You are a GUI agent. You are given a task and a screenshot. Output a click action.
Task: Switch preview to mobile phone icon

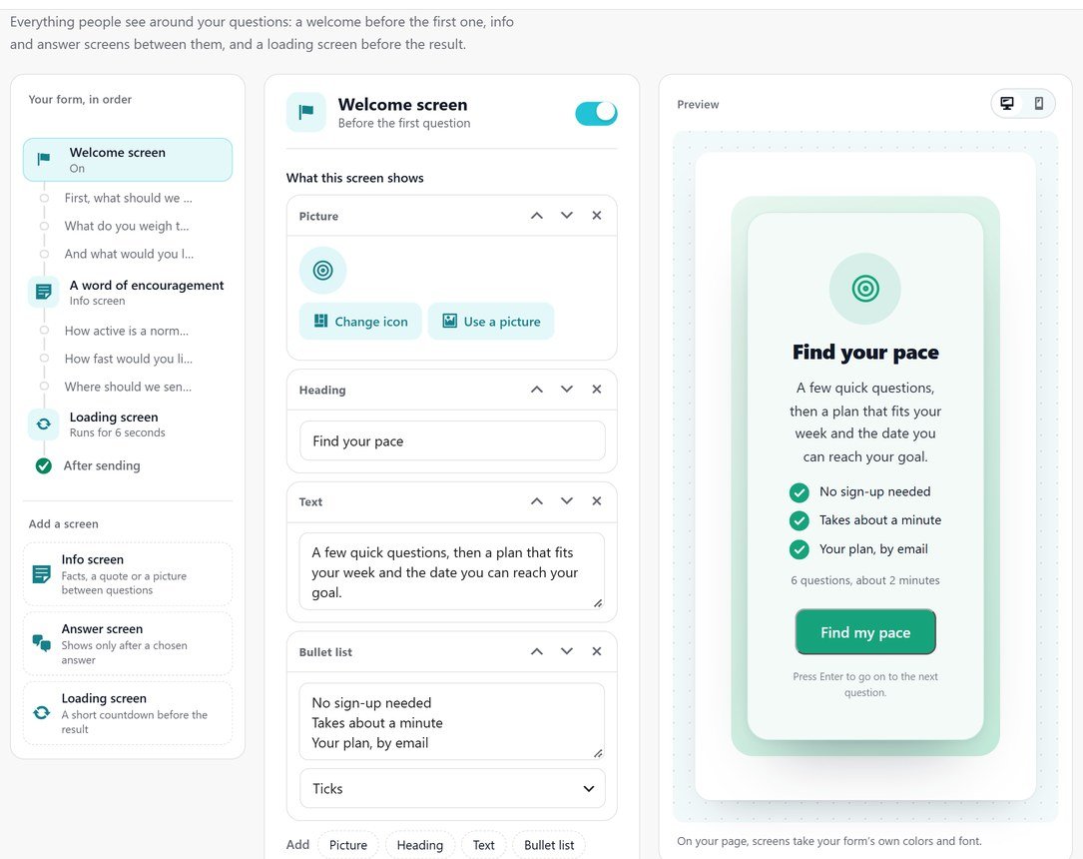tap(1038, 104)
